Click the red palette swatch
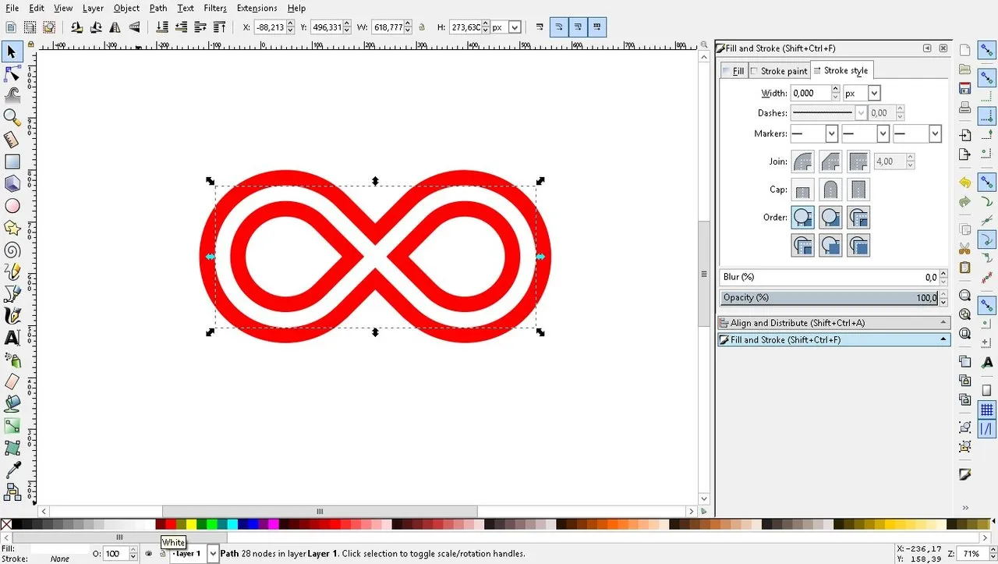This screenshot has height=564, width=998. click(171, 525)
